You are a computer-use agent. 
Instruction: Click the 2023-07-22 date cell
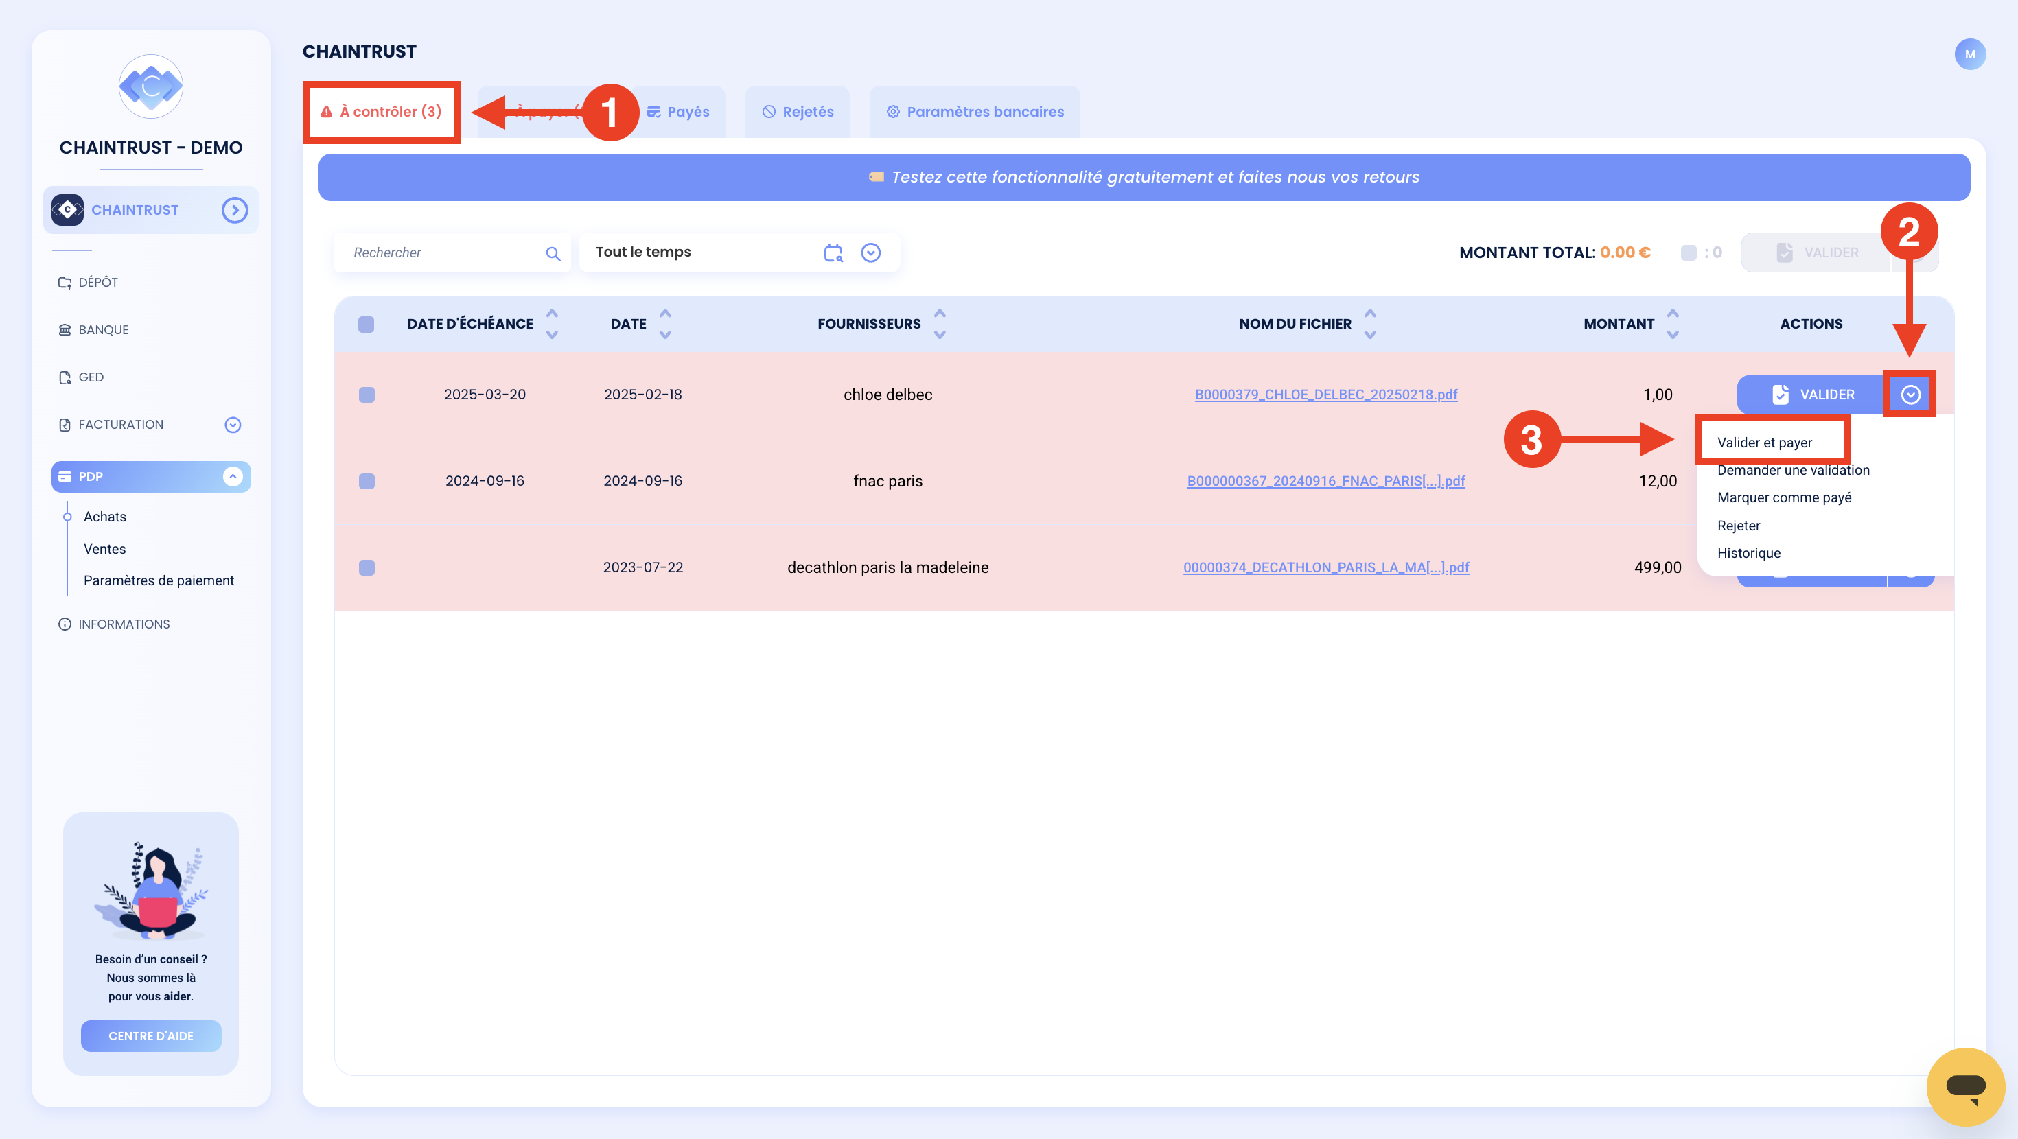point(642,567)
